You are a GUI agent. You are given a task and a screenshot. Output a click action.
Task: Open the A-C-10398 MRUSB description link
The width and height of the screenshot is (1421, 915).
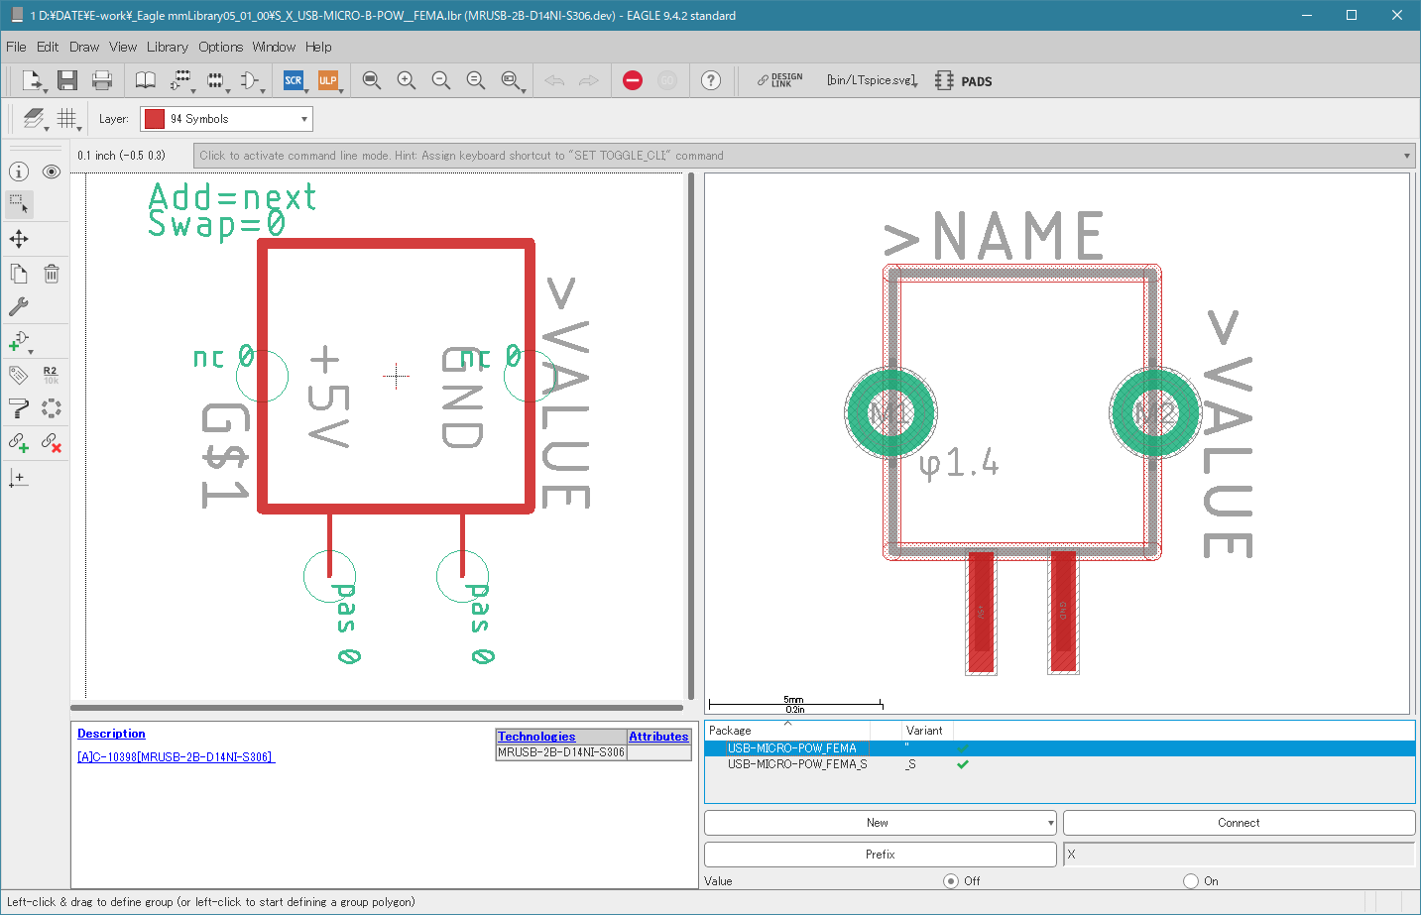[x=176, y=757]
